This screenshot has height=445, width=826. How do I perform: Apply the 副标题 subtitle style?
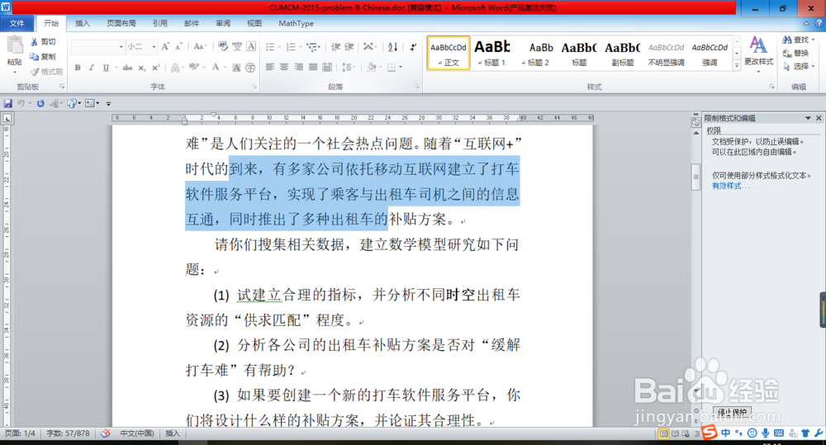tap(623, 53)
